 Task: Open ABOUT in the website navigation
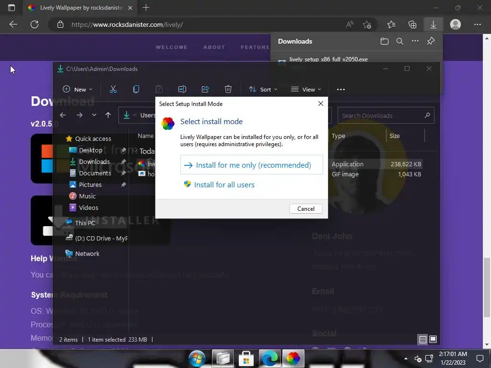point(214,47)
